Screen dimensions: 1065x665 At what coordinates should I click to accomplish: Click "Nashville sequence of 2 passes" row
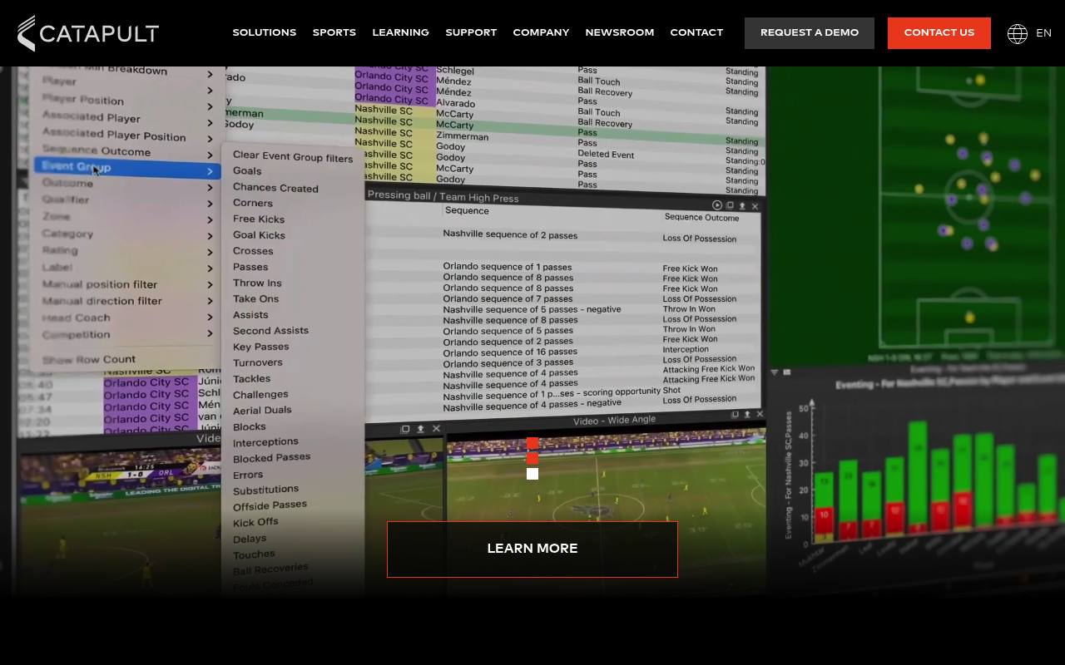pos(510,235)
